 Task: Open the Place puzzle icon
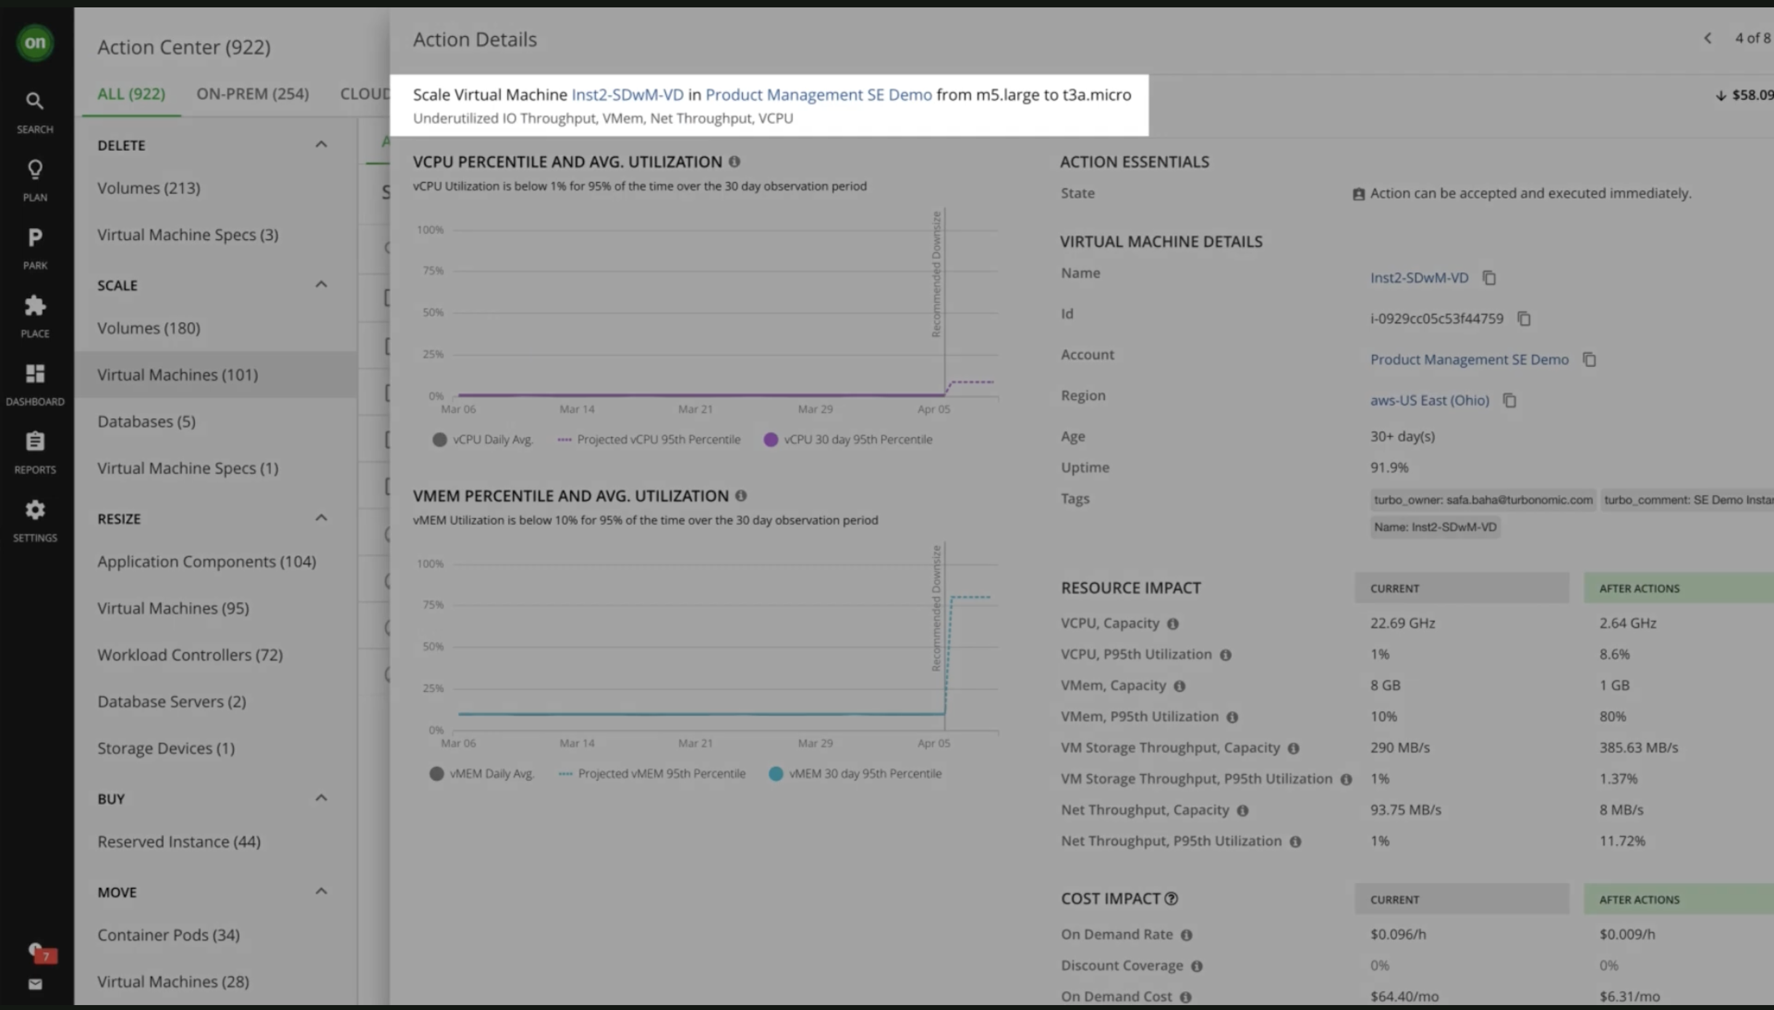[x=34, y=315]
